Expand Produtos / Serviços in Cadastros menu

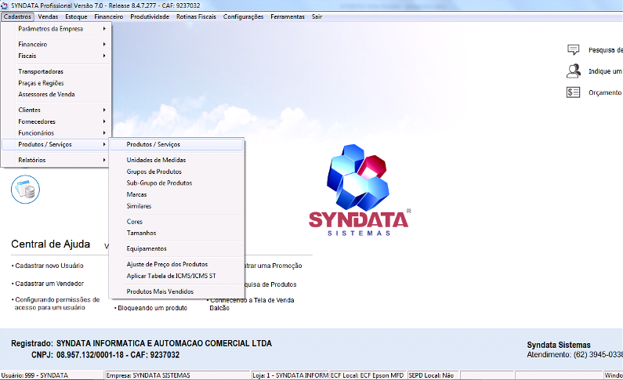point(56,144)
